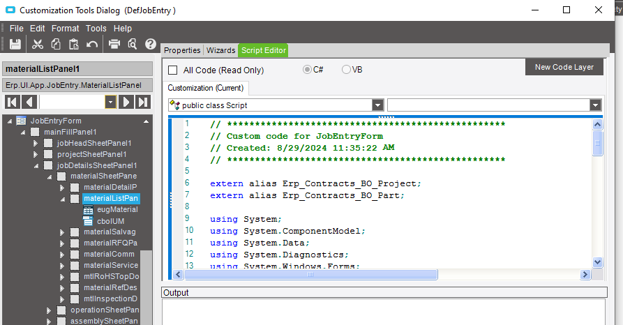Image resolution: width=623 pixels, height=325 pixels.
Task: Select the mtlRoHSTopDo tree item
Action: (x=111, y=276)
